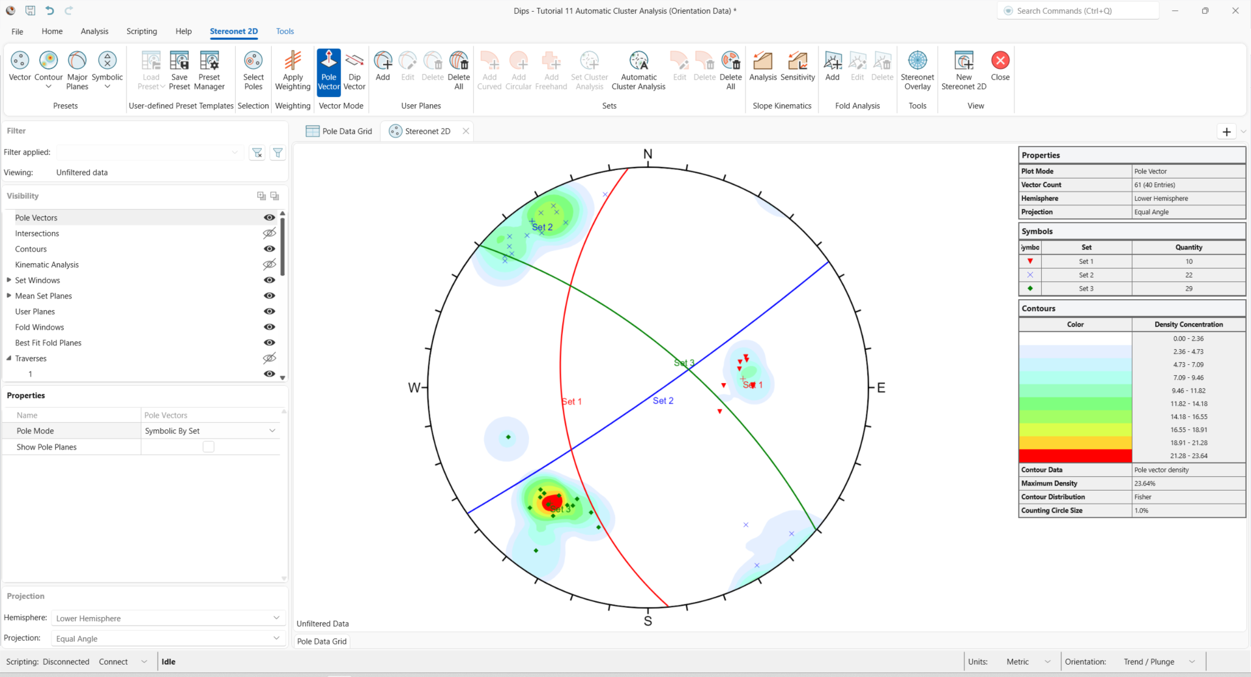Run Automatic Cluster Analysis
The width and height of the screenshot is (1251, 677).
coord(639,70)
